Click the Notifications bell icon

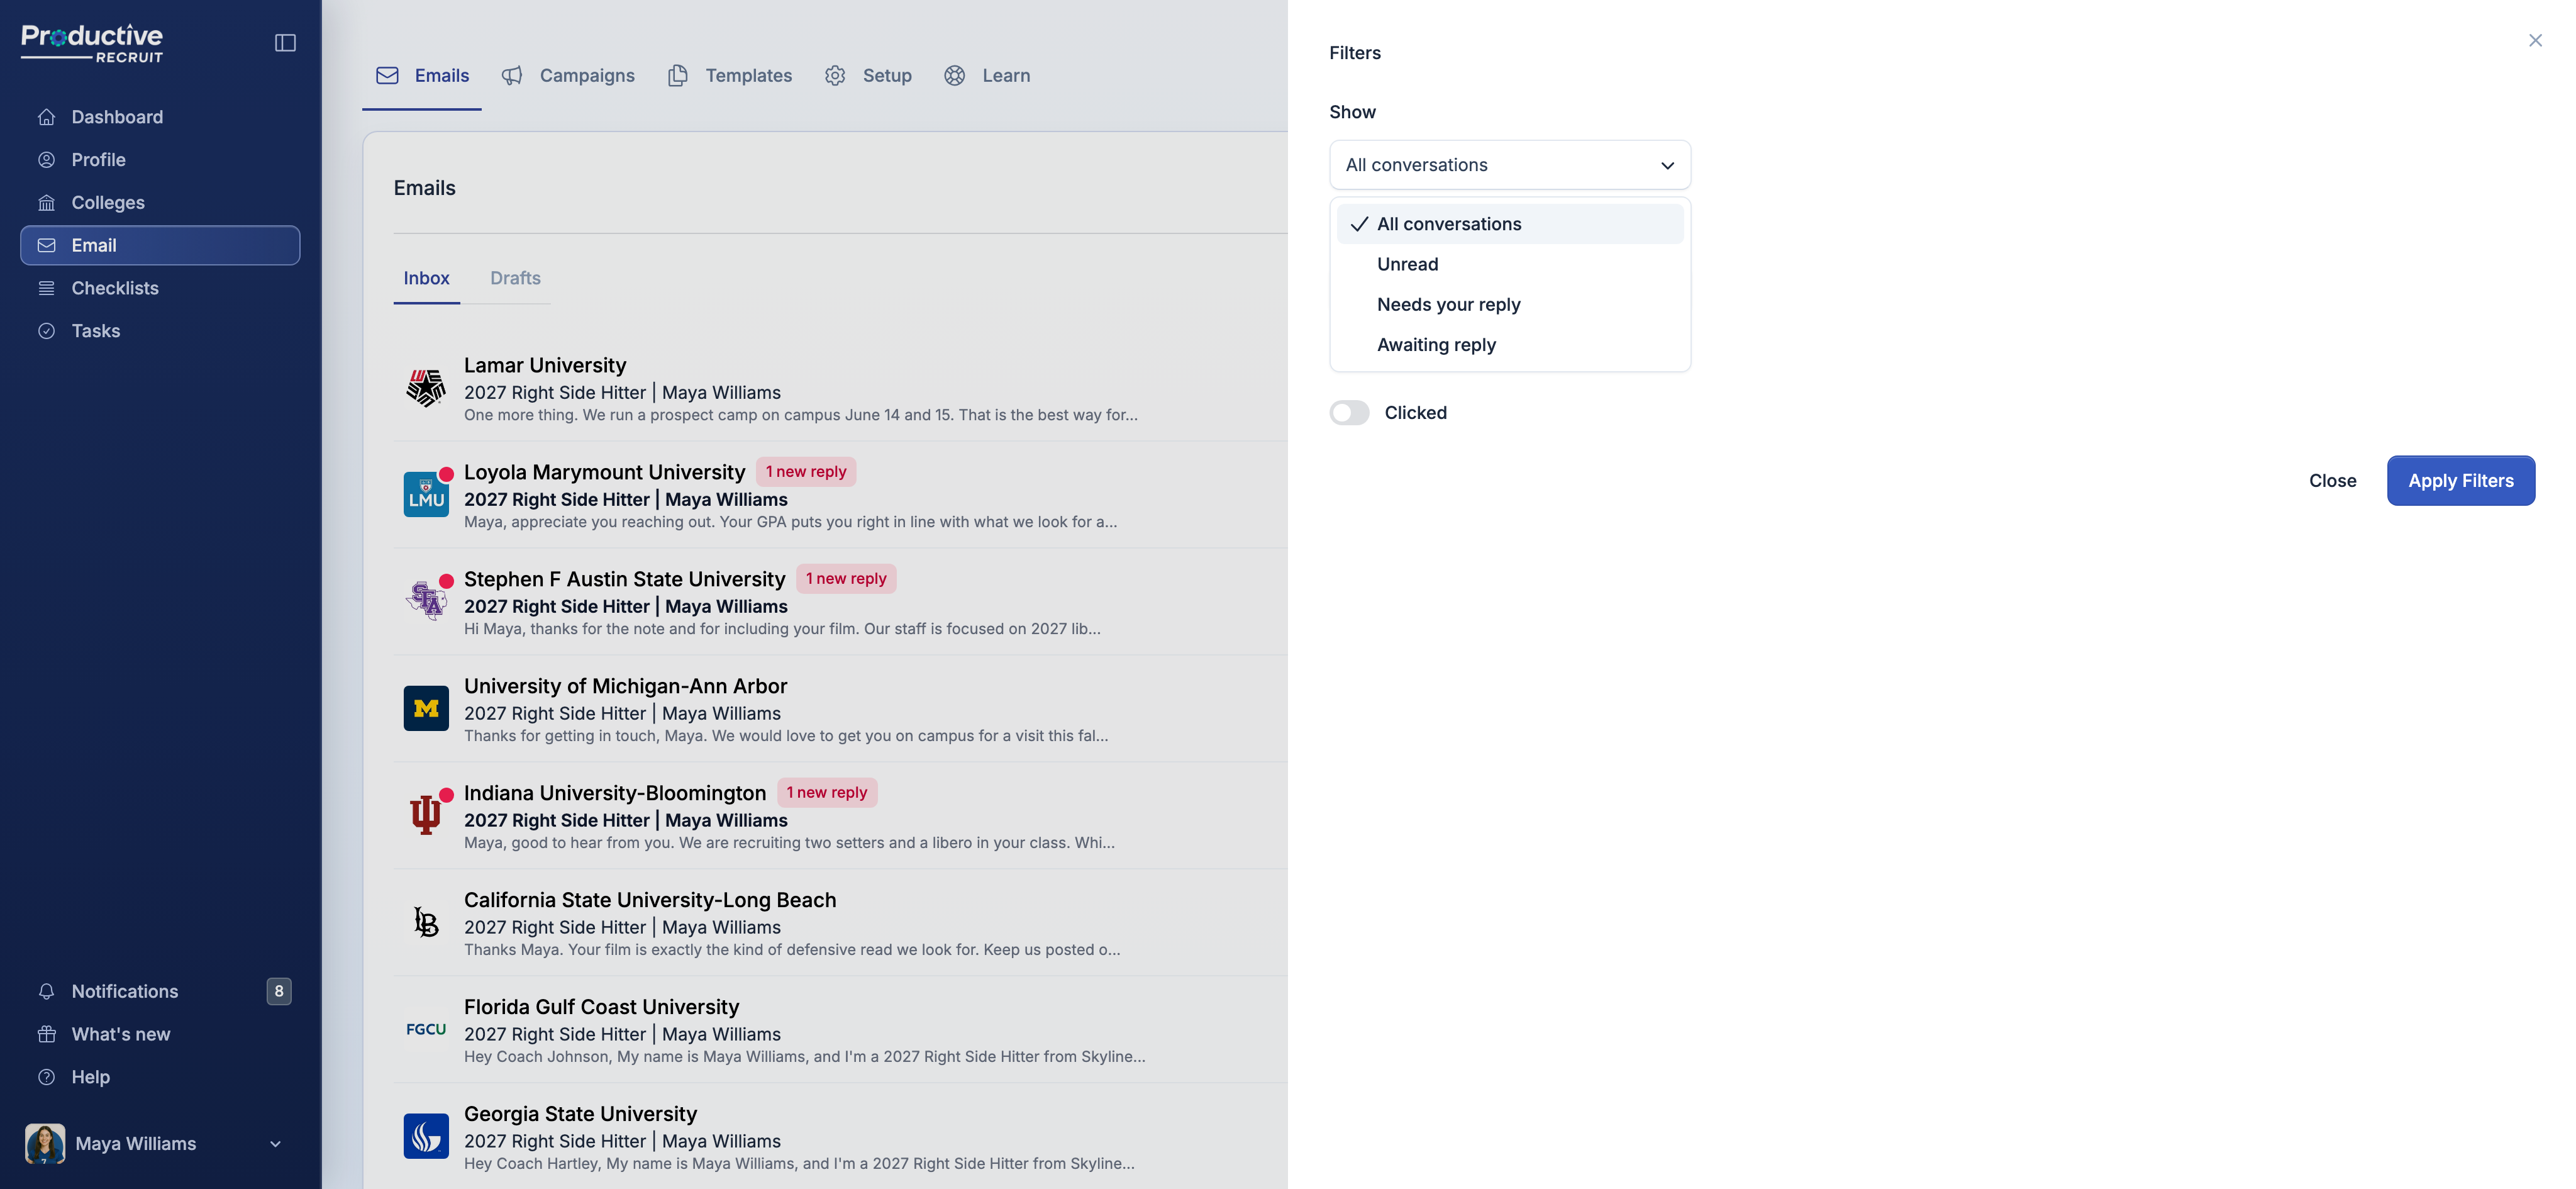(x=46, y=991)
